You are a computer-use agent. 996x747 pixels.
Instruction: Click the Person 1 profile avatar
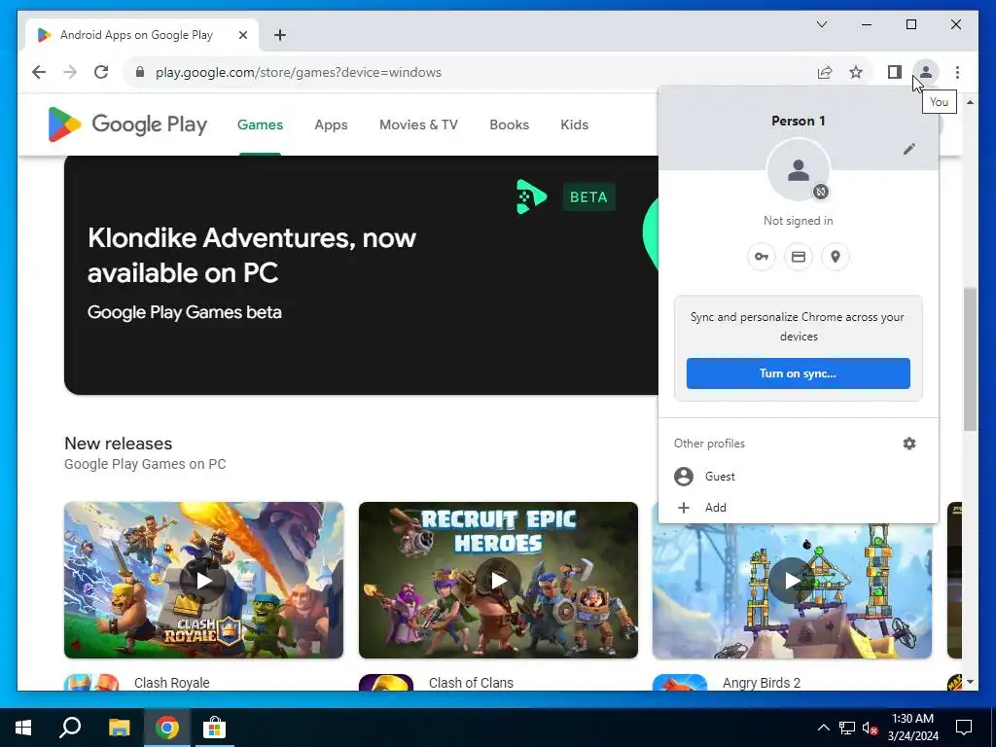[798, 170]
